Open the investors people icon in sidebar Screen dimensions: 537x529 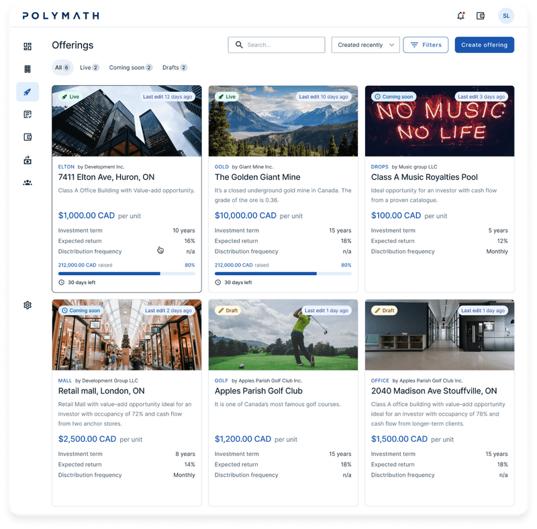coord(28,181)
